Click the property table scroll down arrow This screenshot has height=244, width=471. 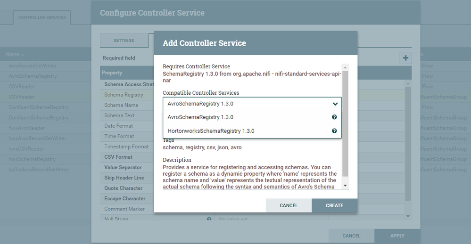(x=408, y=216)
